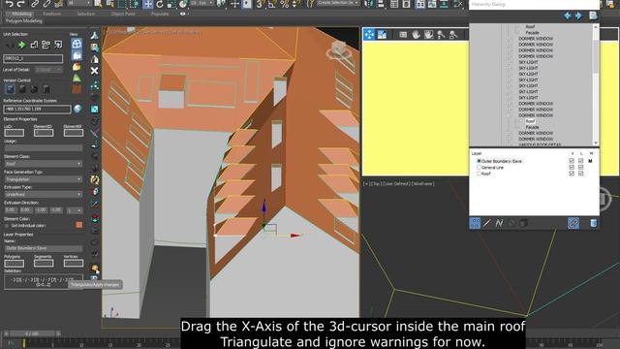Switch to the Selection ribbon tab

86,14
